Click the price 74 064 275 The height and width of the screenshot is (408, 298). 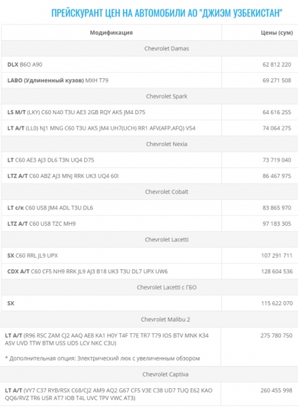277,128
